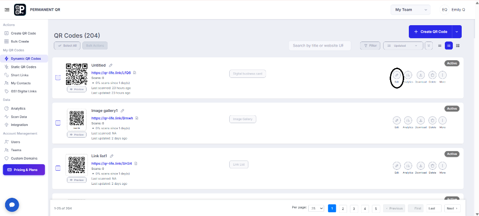Click the pencil icon beside the Untitled title

(111, 65)
